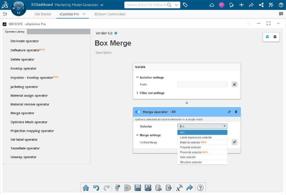Screen dimensions: 286x195
Task: Click the link button beside Unified Merge
Action: 234,142
